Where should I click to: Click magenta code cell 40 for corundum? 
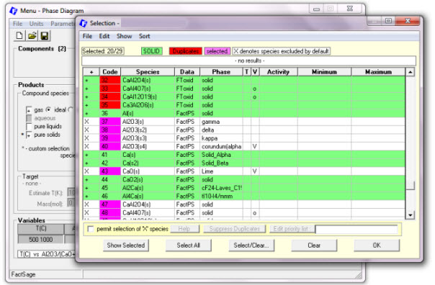pos(110,147)
